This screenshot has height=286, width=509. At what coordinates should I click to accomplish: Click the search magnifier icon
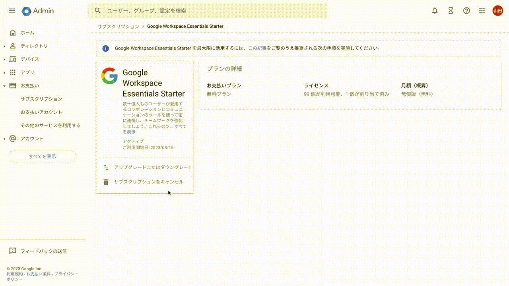pos(98,11)
